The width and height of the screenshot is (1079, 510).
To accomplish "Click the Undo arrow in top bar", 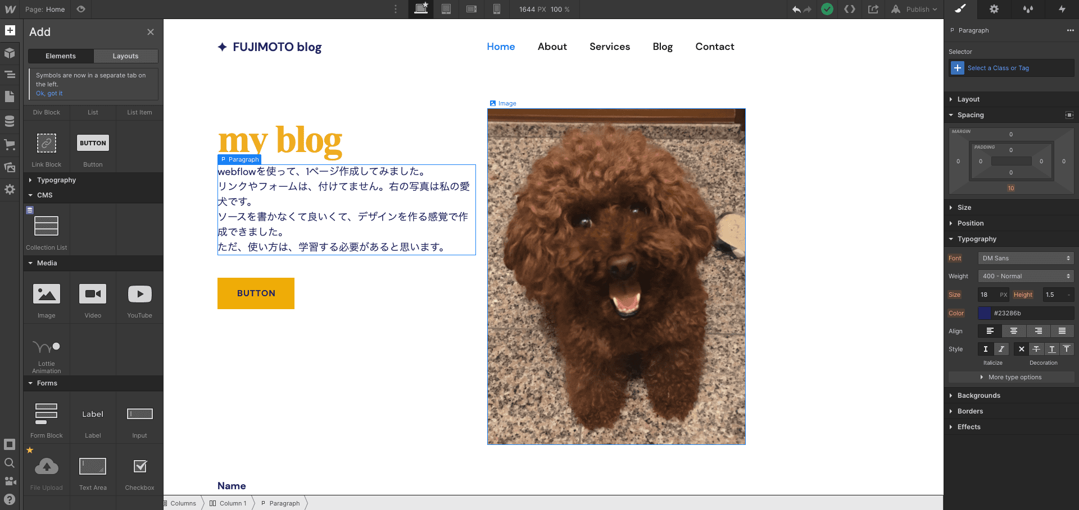I will click(x=796, y=10).
